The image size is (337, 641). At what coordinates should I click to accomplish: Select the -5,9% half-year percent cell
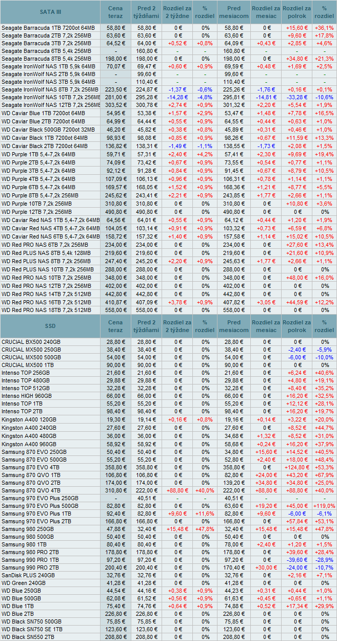324,349
